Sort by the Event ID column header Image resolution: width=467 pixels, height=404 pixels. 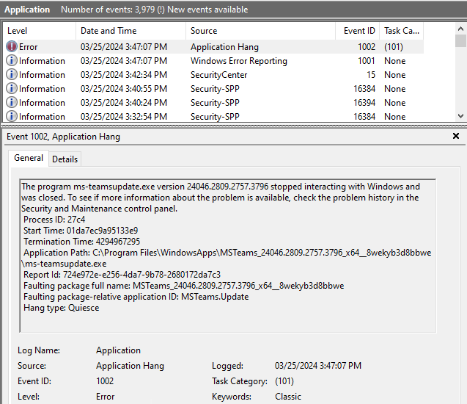tap(358, 31)
